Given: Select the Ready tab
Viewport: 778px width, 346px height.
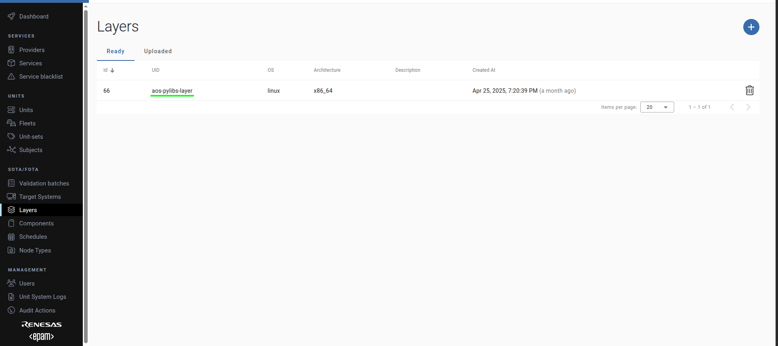Looking at the screenshot, I should tap(116, 51).
